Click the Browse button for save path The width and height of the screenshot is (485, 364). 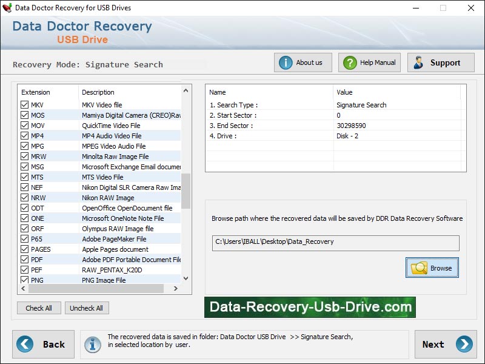pos(432,268)
